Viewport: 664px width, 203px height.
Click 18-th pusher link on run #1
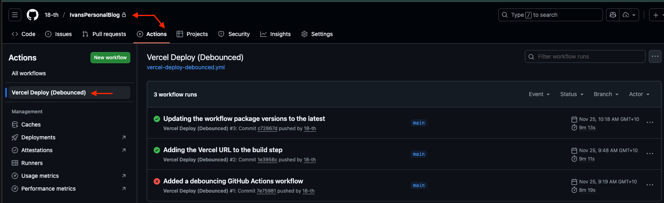(308, 191)
